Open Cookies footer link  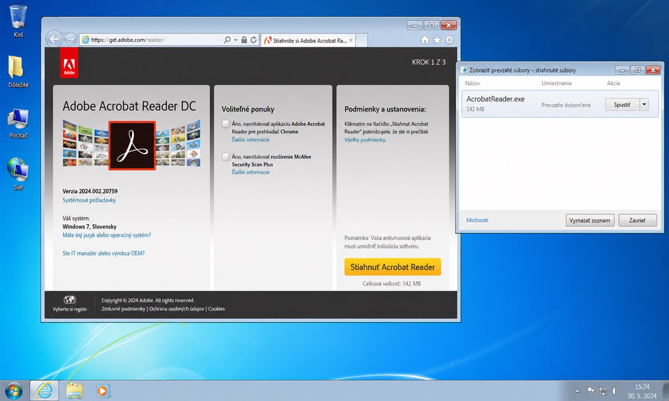tap(217, 309)
